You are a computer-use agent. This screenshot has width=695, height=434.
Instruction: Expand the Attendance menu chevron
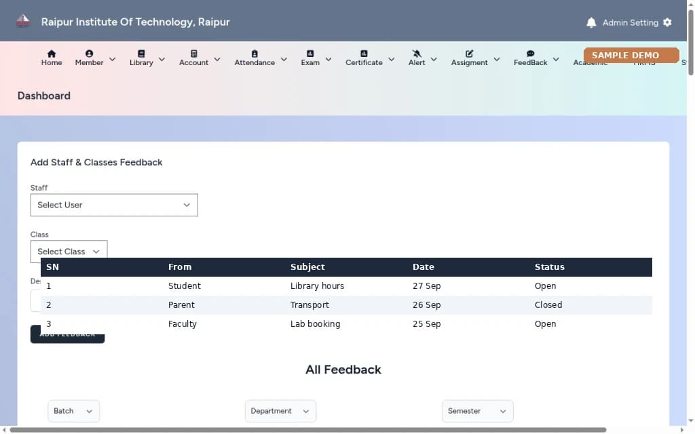click(x=284, y=59)
